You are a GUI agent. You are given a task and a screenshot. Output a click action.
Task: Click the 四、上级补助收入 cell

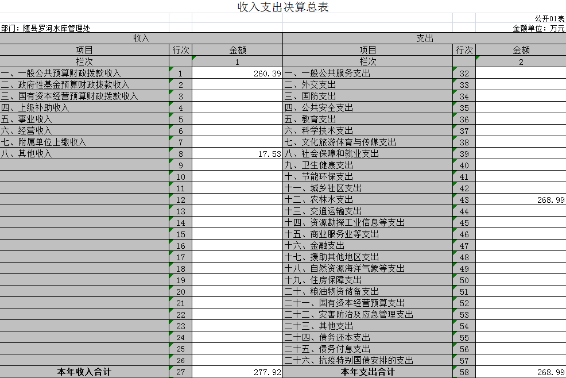point(84,107)
